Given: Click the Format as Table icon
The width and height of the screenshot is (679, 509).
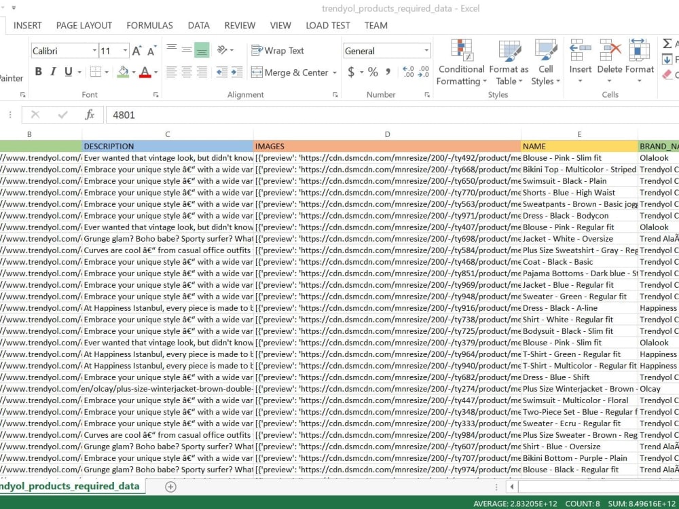Looking at the screenshot, I should click(x=509, y=61).
